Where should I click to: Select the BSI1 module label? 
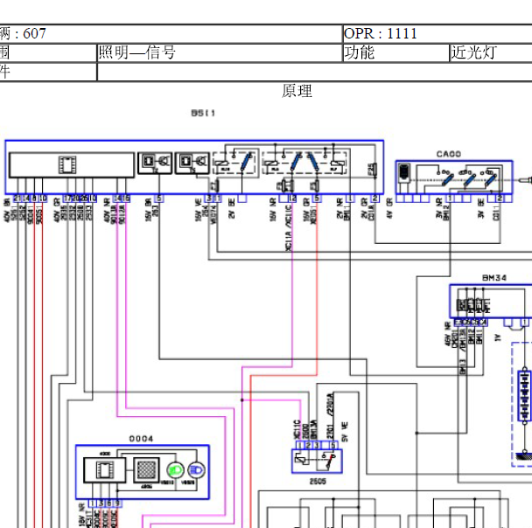tap(203, 113)
